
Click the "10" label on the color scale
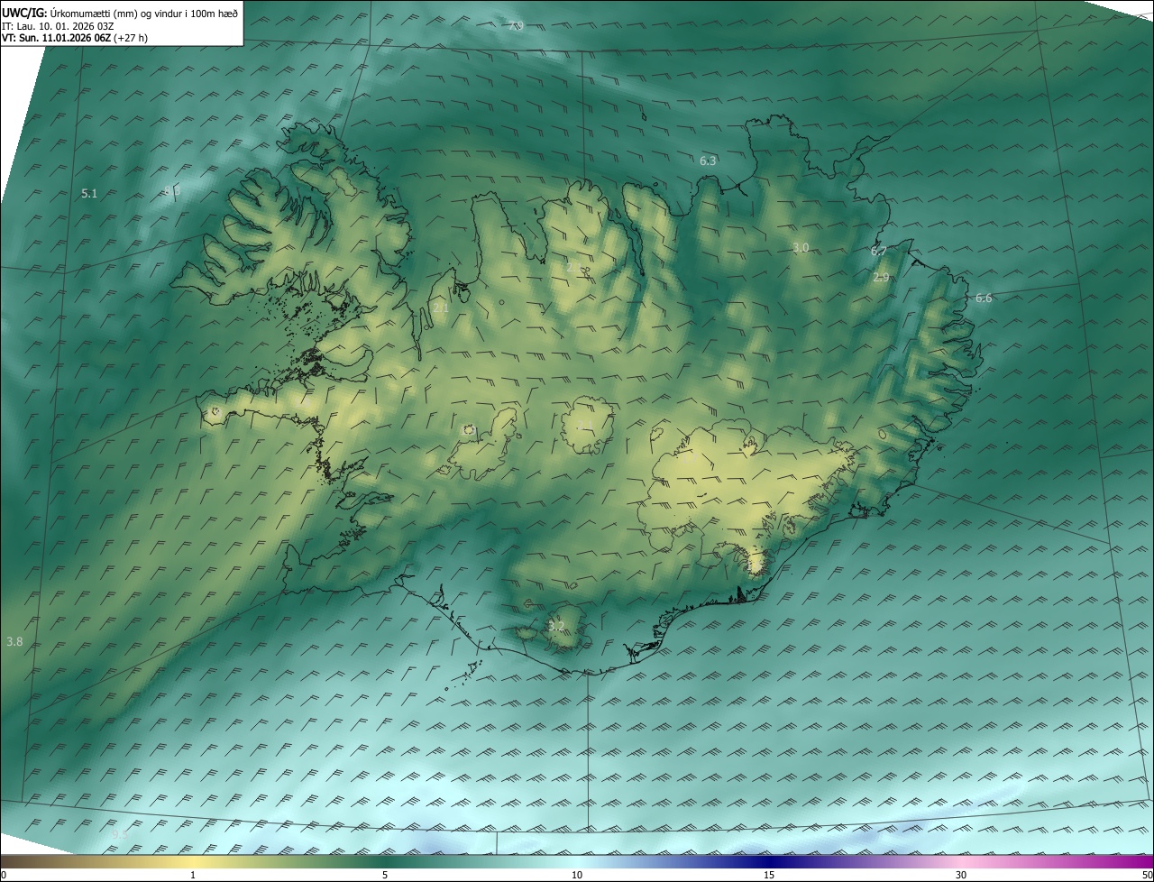click(577, 876)
